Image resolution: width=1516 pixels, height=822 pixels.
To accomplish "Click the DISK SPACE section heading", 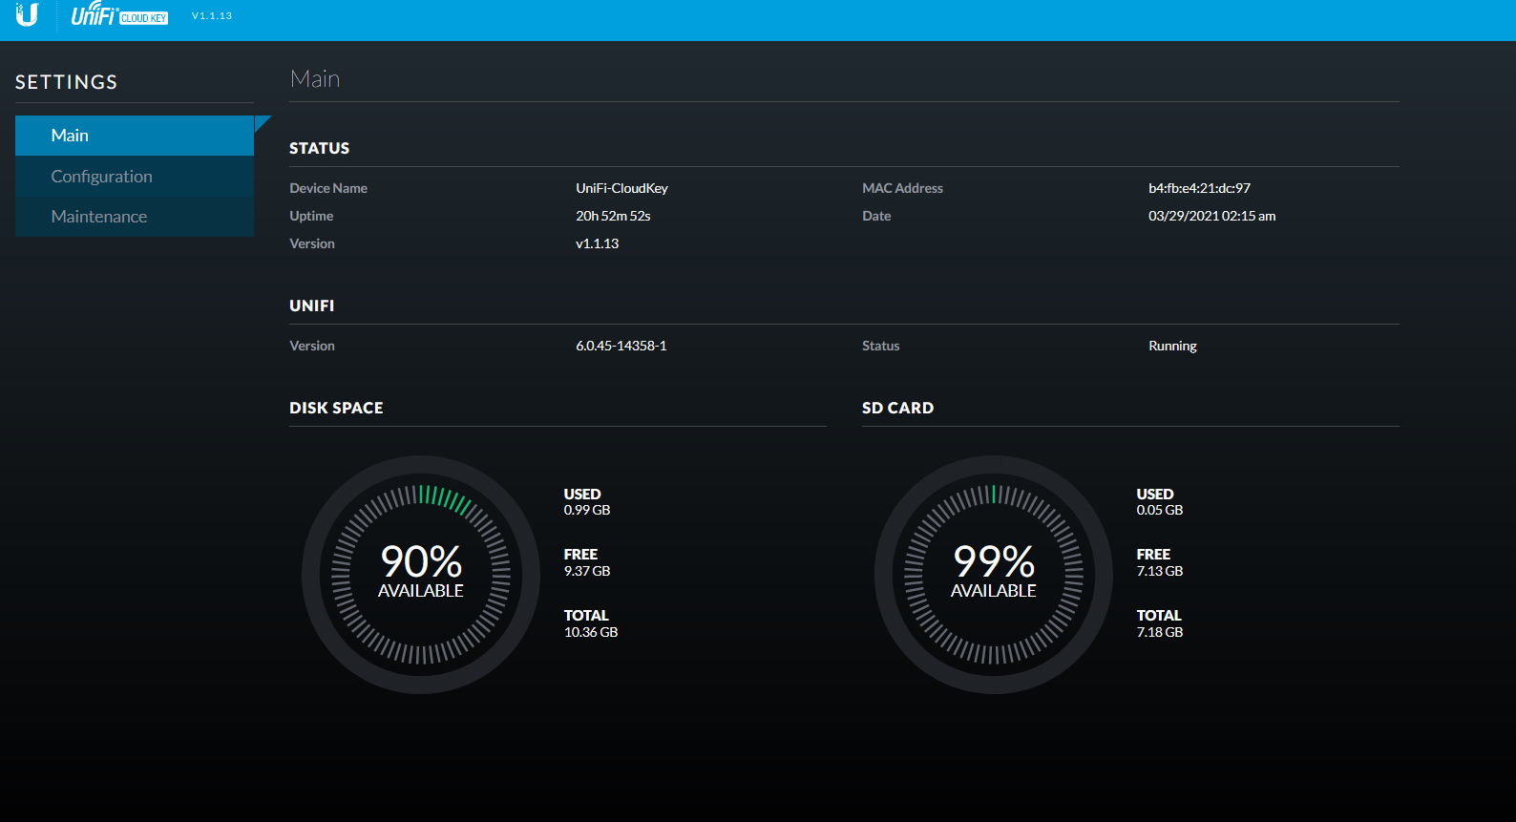I will point(336,408).
